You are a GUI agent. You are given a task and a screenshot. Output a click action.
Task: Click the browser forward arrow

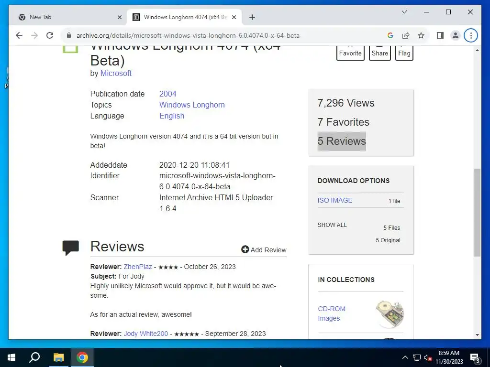[34, 35]
